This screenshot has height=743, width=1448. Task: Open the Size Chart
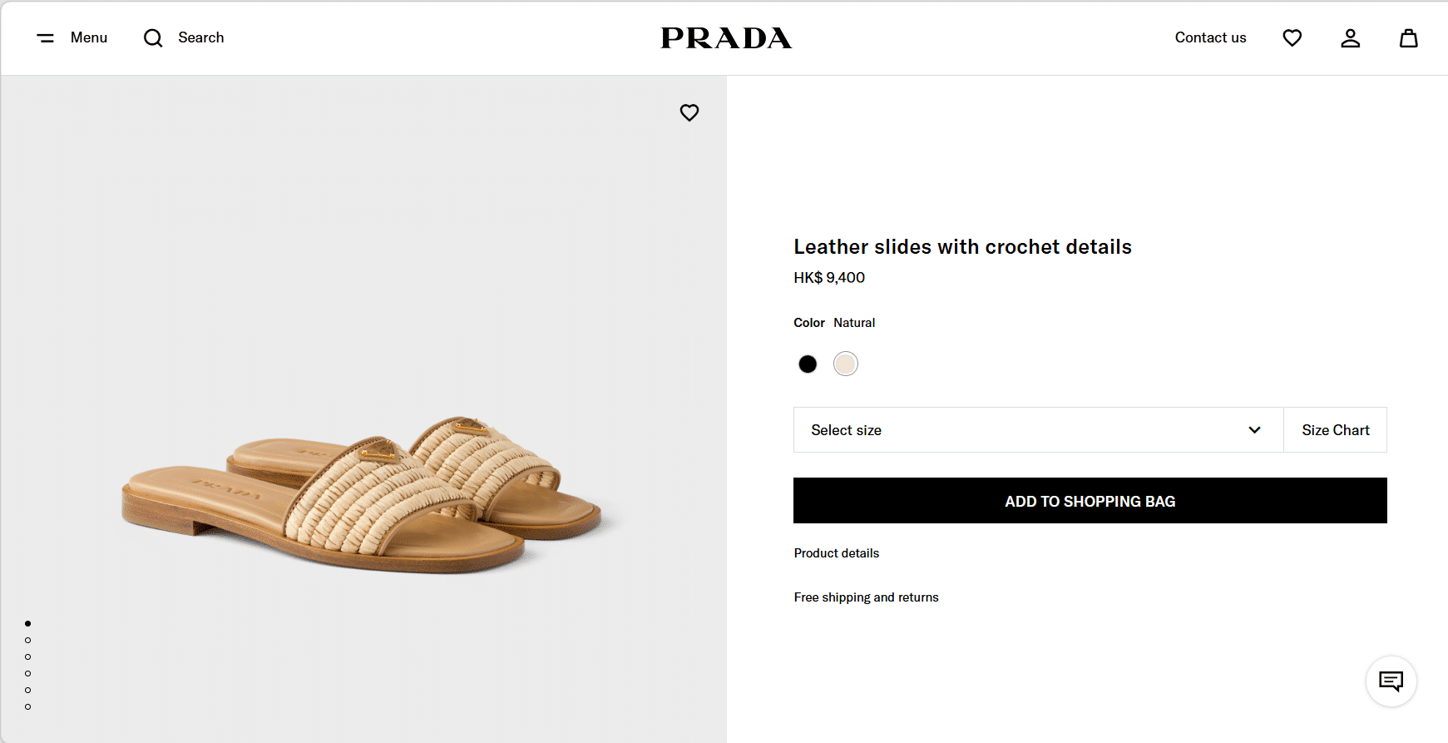1335,430
